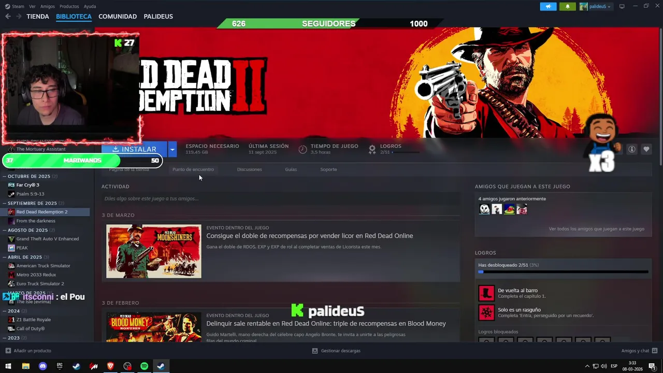The image size is (663, 373).
Task: Add game to favorites heart icon
Action: pyautogui.click(x=646, y=149)
